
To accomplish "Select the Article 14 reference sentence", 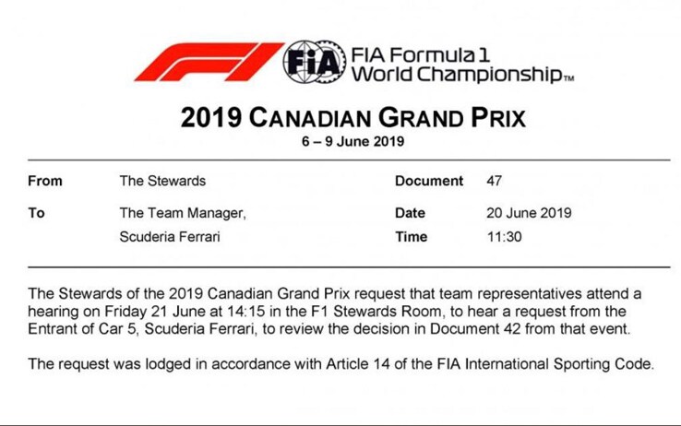I will coord(340,363).
